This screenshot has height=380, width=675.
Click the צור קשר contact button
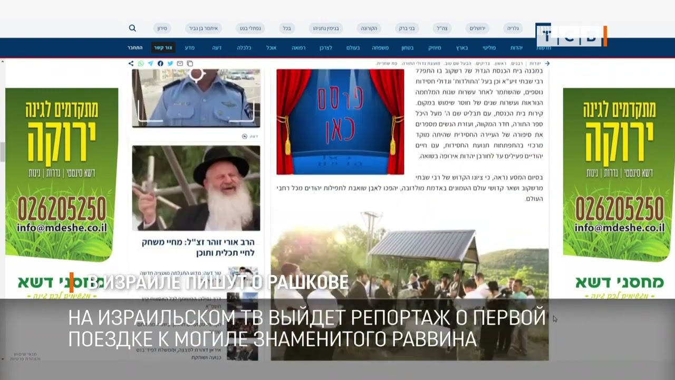pos(163,47)
